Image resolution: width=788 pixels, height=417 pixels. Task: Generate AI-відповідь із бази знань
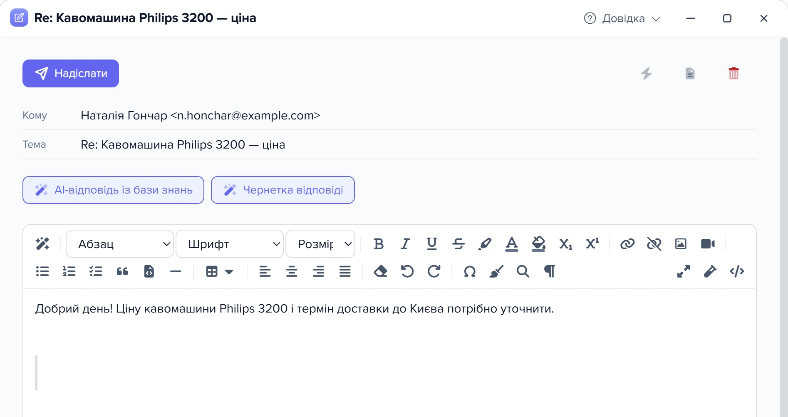[113, 190]
